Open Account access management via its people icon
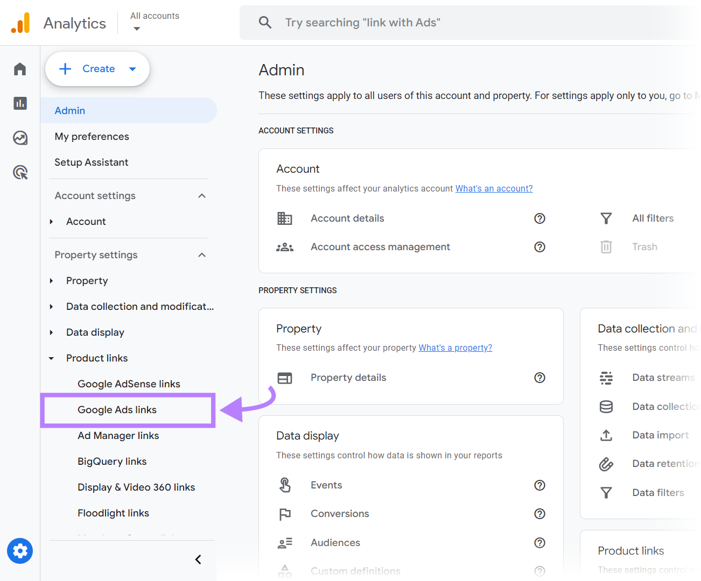Image resolution: width=701 pixels, height=581 pixels. (x=285, y=247)
